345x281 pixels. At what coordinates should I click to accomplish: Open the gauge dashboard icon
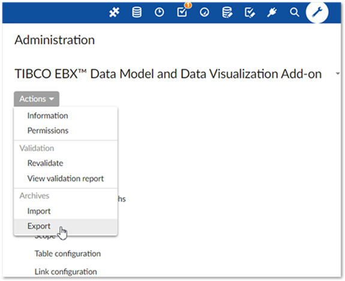(205, 13)
